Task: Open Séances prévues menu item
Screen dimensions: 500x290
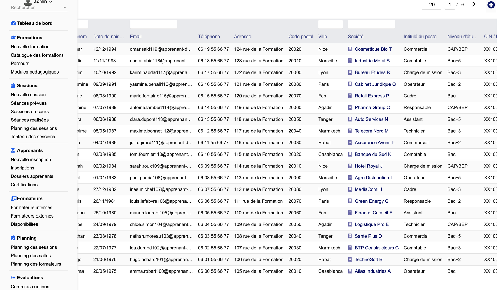Action: [x=29, y=103]
